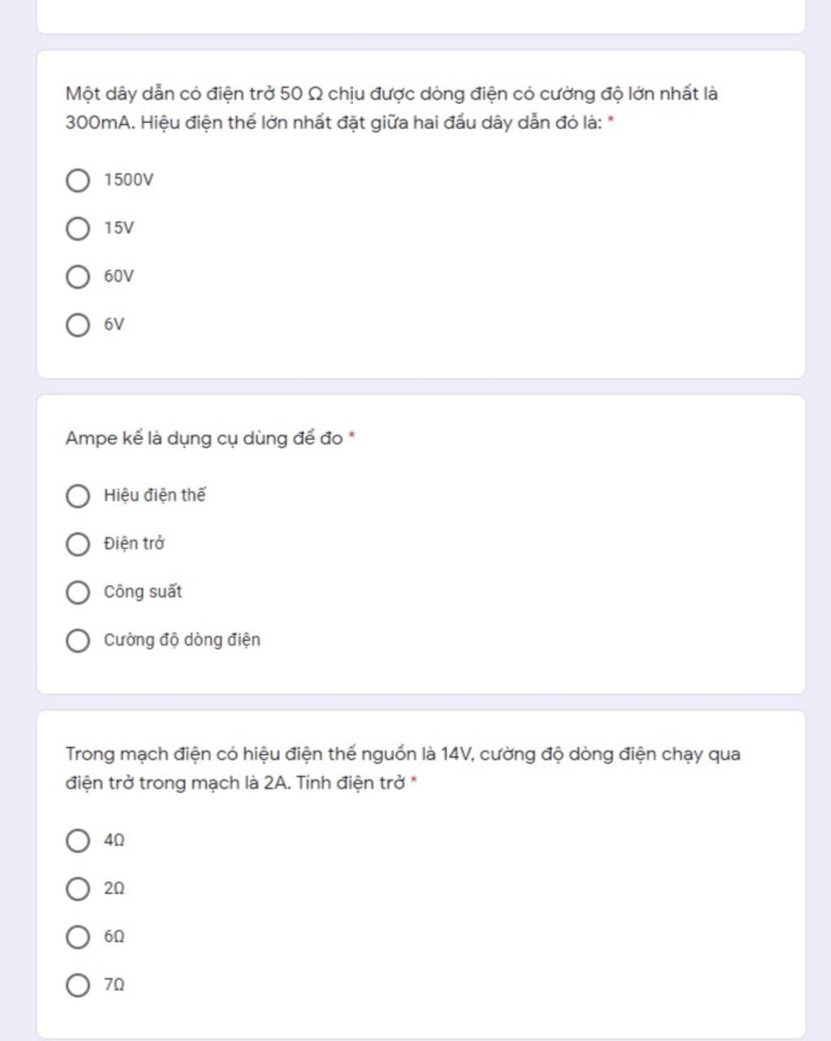Select Cường độ dòng điện answer

77,641
